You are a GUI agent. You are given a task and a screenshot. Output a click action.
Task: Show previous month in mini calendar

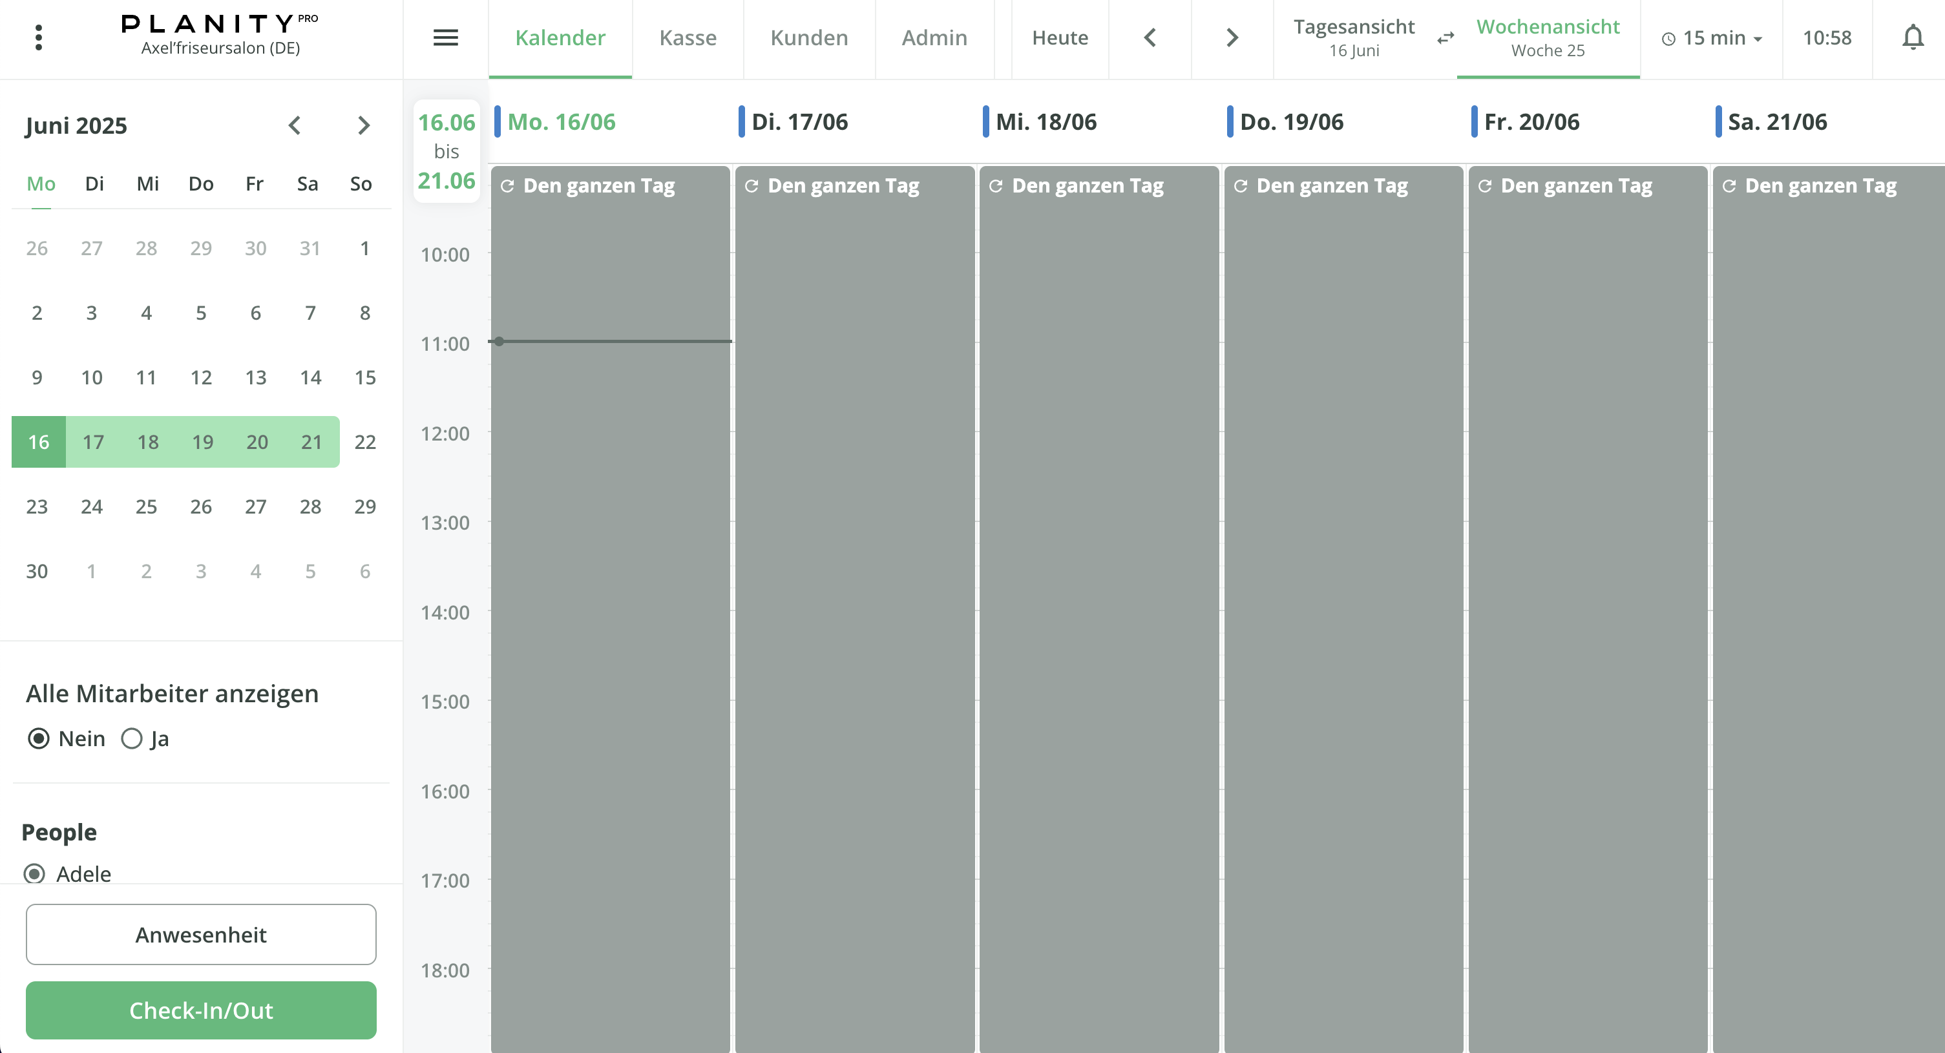click(295, 125)
